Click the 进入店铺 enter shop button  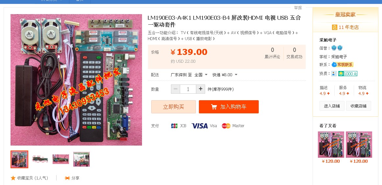pyautogui.click(x=332, y=106)
